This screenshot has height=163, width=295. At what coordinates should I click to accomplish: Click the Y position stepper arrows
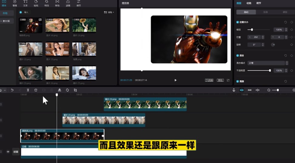(286, 37)
